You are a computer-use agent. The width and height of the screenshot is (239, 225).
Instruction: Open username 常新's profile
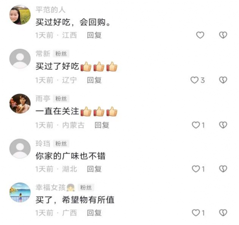click(x=43, y=54)
